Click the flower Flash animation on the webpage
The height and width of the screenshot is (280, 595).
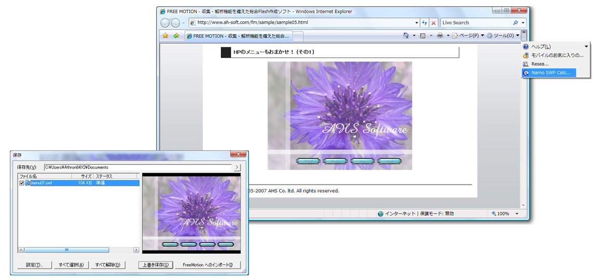coord(340,116)
